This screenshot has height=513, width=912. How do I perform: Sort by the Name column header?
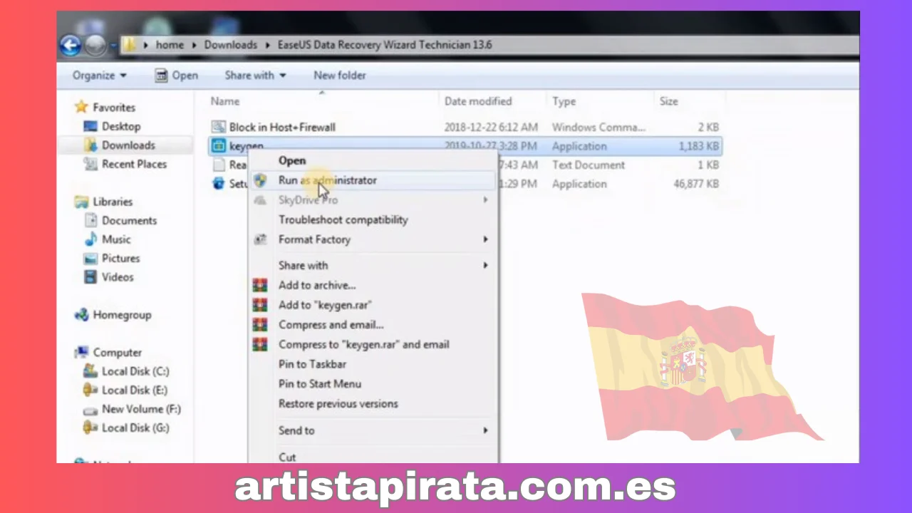tap(225, 102)
